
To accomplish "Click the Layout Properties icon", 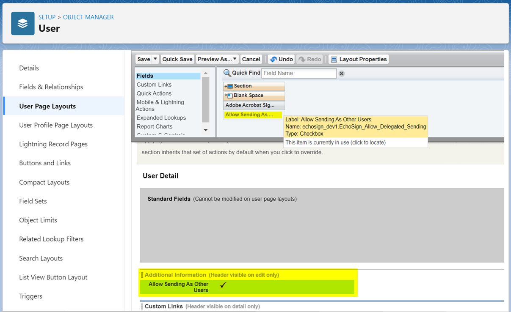I will (334, 59).
